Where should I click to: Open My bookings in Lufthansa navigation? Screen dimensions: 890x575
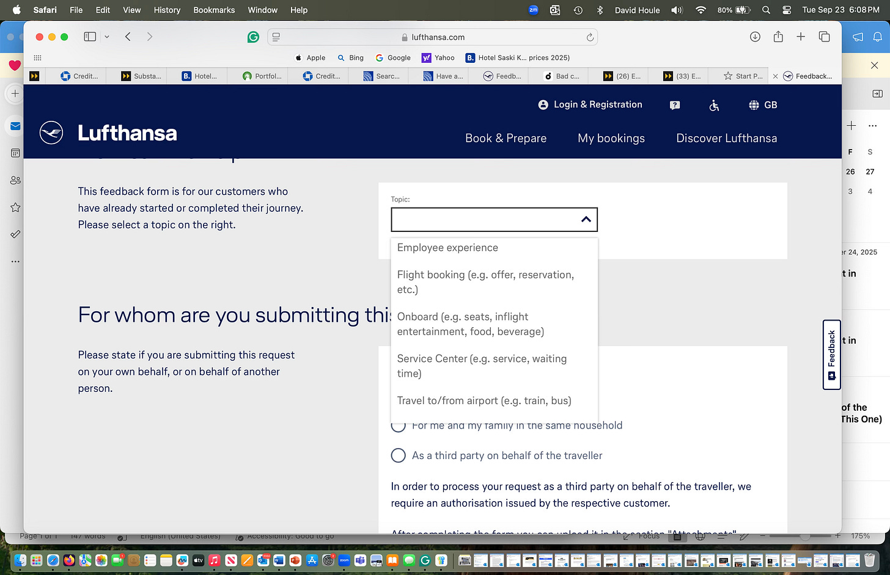click(611, 138)
